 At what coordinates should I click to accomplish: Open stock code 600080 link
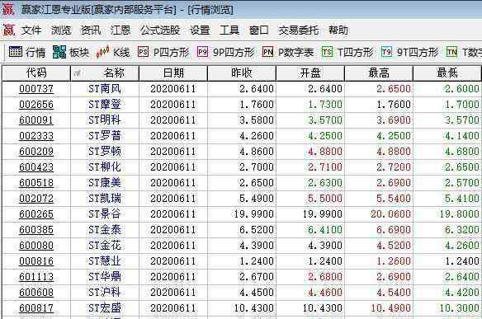coord(36,246)
